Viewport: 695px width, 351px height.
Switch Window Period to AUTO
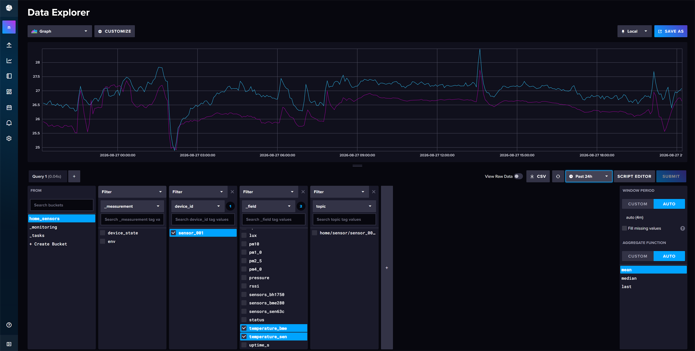(669, 204)
